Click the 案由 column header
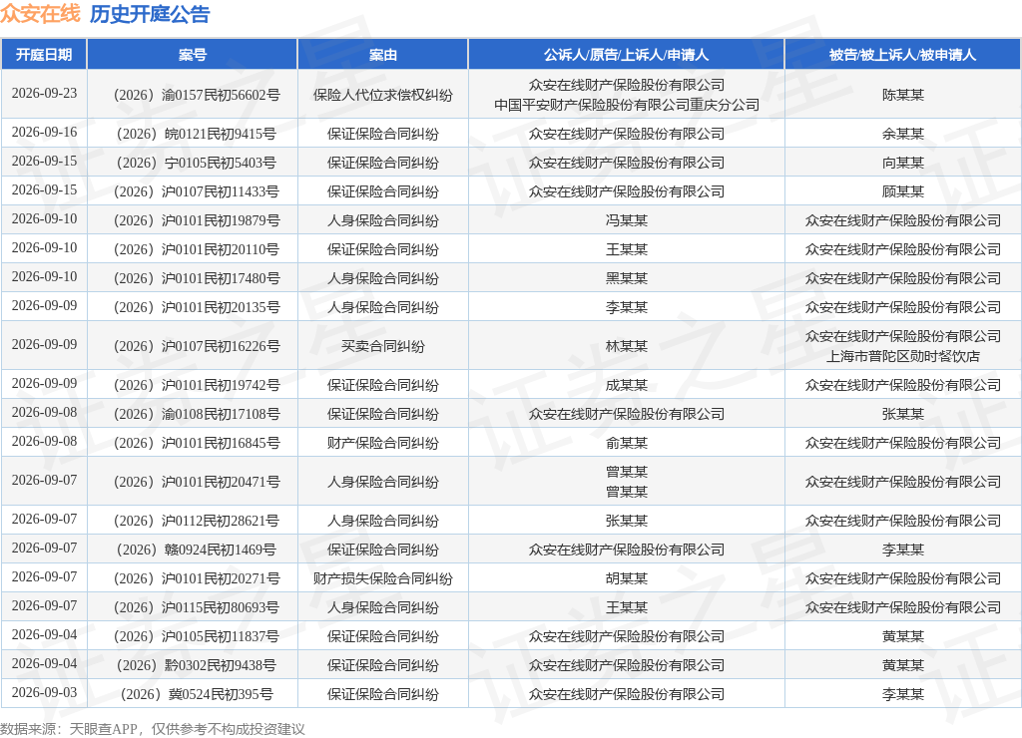Image resolution: width=1022 pixels, height=738 pixels. click(x=382, y=55)
